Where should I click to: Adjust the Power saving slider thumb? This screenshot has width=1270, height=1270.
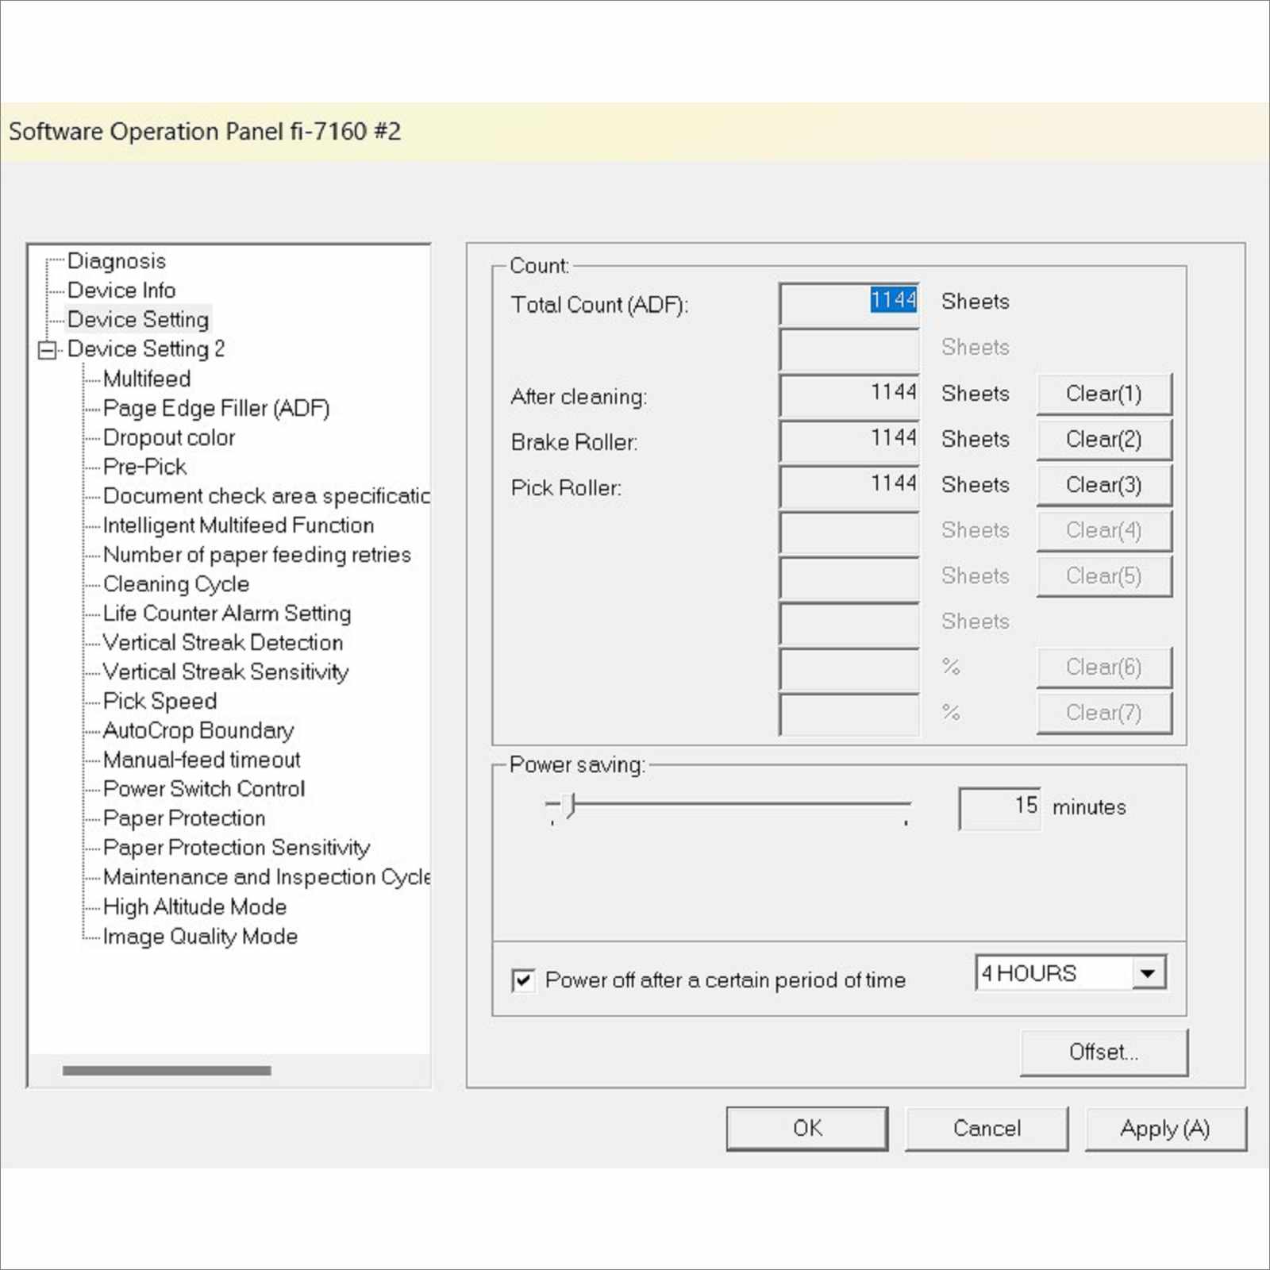click(x=570, y=805)
